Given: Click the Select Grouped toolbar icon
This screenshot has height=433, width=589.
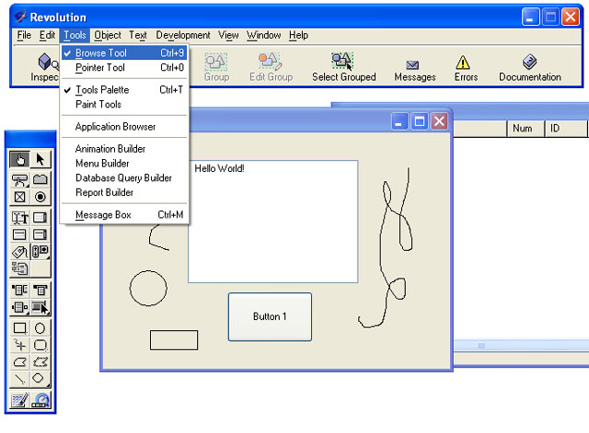Looking at the screenshot, I should click(x=343, y=67).
